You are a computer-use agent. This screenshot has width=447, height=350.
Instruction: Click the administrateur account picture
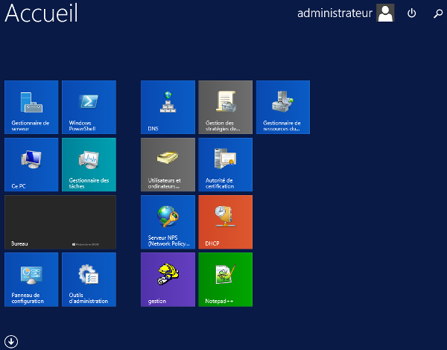(x=385, y=13)
